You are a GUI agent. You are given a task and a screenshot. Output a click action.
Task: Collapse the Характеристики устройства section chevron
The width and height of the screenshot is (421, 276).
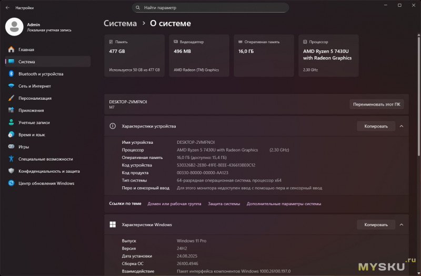tap(402, 126)
